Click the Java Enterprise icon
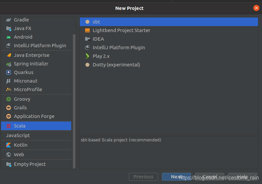Image resolution: width=262 pixels, height=184 pixels. tap(9, 55)
